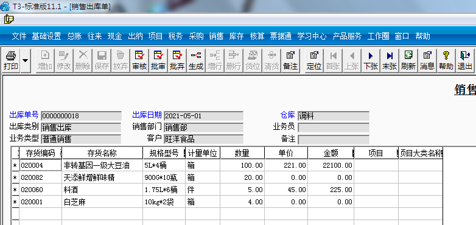The height and width of the screenshot is (225, 476).
Task: Open the 税务 menu
Action: click(175, 37)
